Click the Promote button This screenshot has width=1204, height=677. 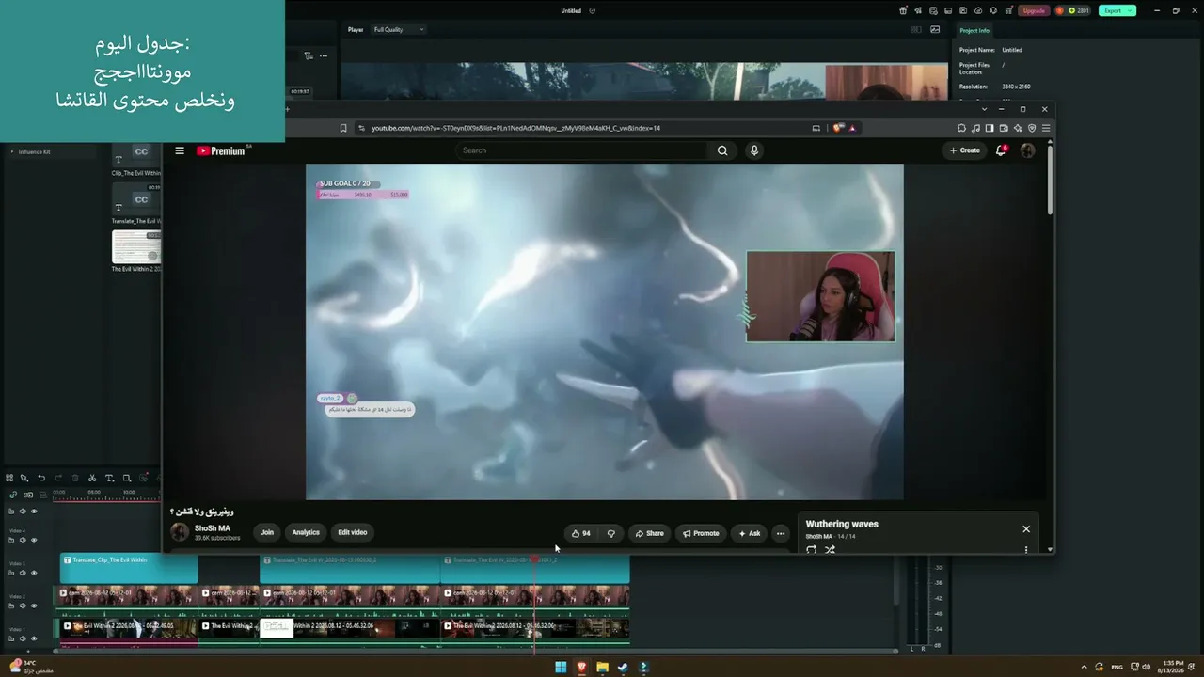(701, 533)
